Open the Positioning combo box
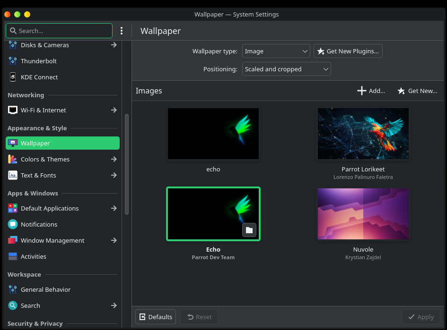The width and height of the screenshot is (447, 330). point(286,69)
